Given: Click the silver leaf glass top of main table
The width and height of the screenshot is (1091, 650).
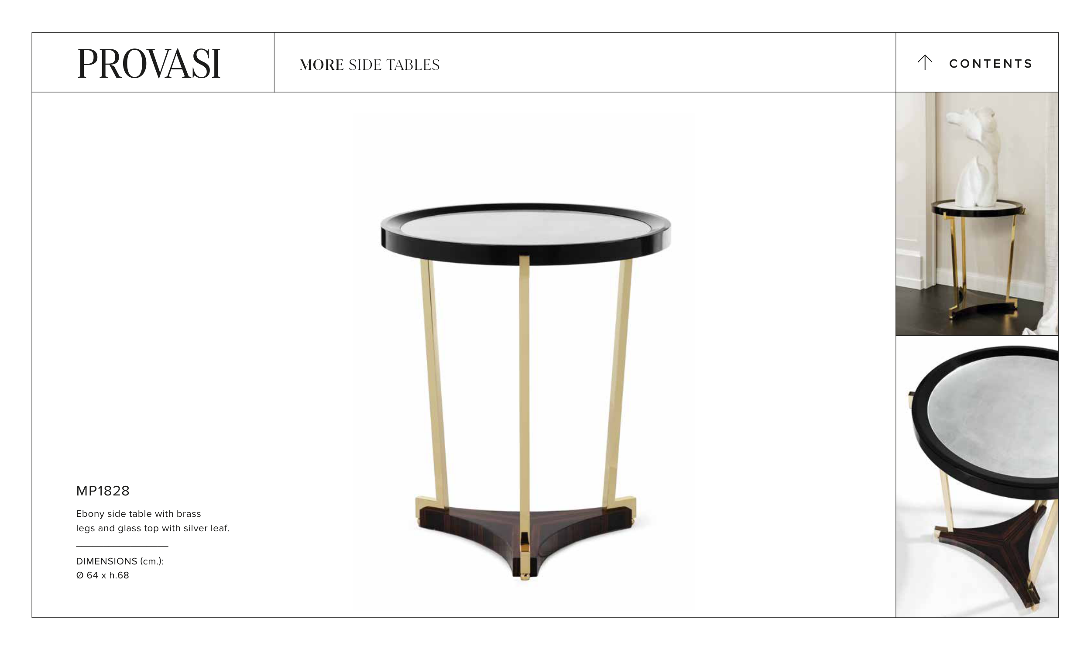Looking at the screenshot, I should [x=525, y=227].
